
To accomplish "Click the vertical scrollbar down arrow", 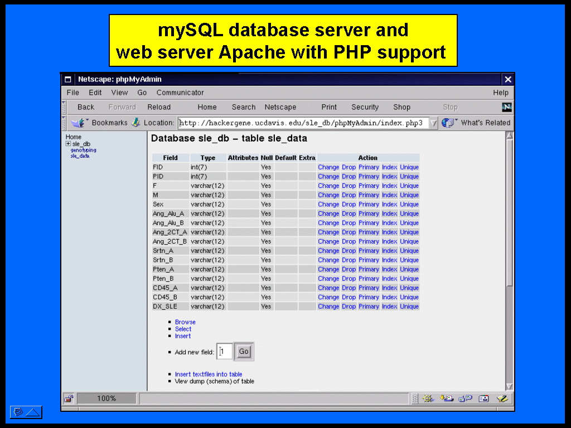I will [509, 386].
